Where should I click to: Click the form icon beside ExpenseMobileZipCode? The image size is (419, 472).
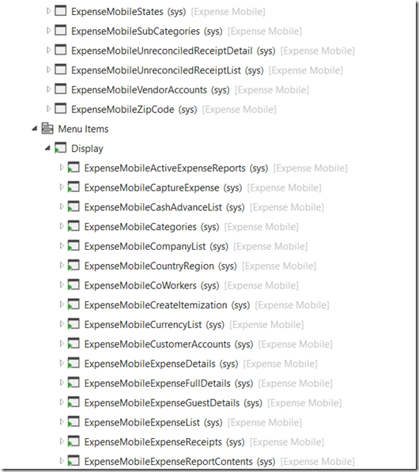click(x=61, y=108)
